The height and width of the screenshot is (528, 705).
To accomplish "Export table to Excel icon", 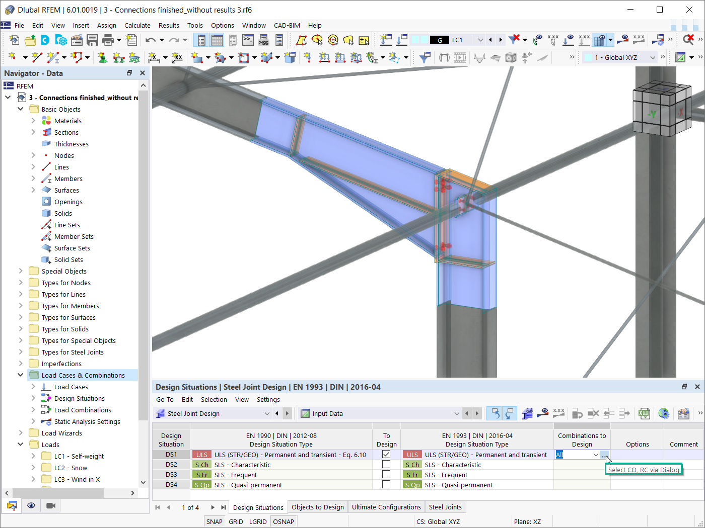I will (x=644, y=413).
